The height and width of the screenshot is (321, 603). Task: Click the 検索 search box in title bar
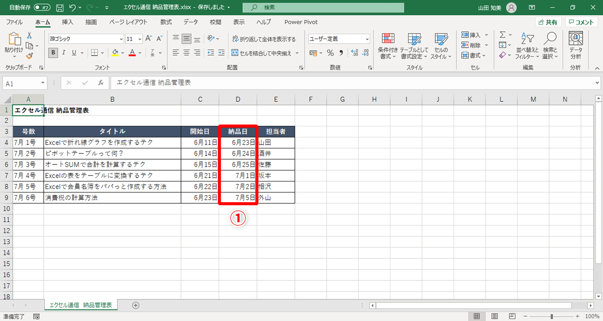[x=323, y=8]
